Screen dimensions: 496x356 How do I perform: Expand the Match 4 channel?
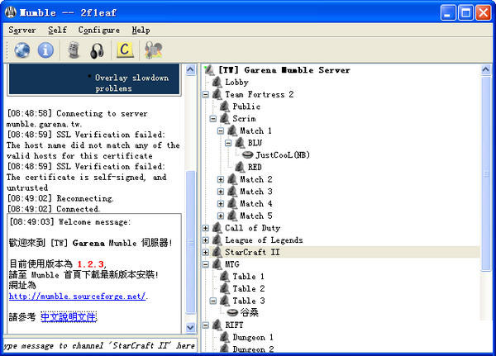click(221, 204)
